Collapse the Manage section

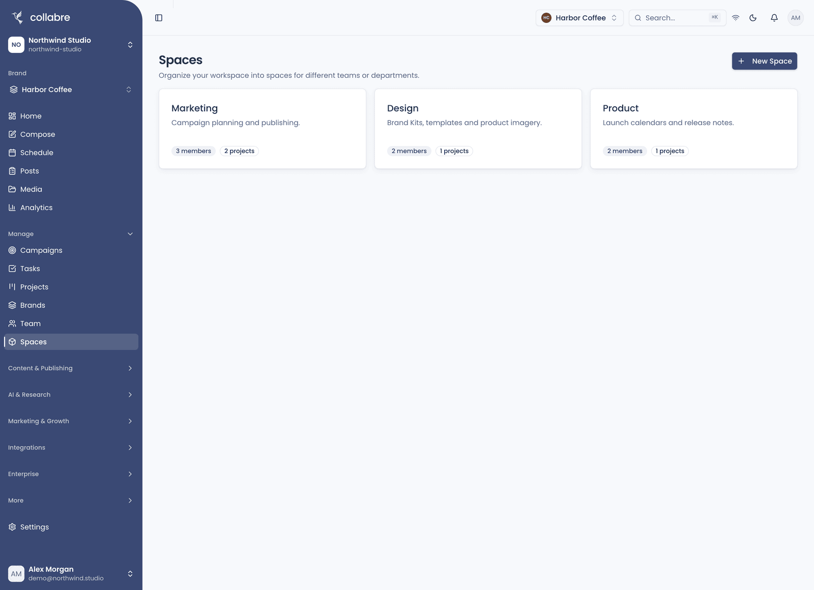pos(71,234)
